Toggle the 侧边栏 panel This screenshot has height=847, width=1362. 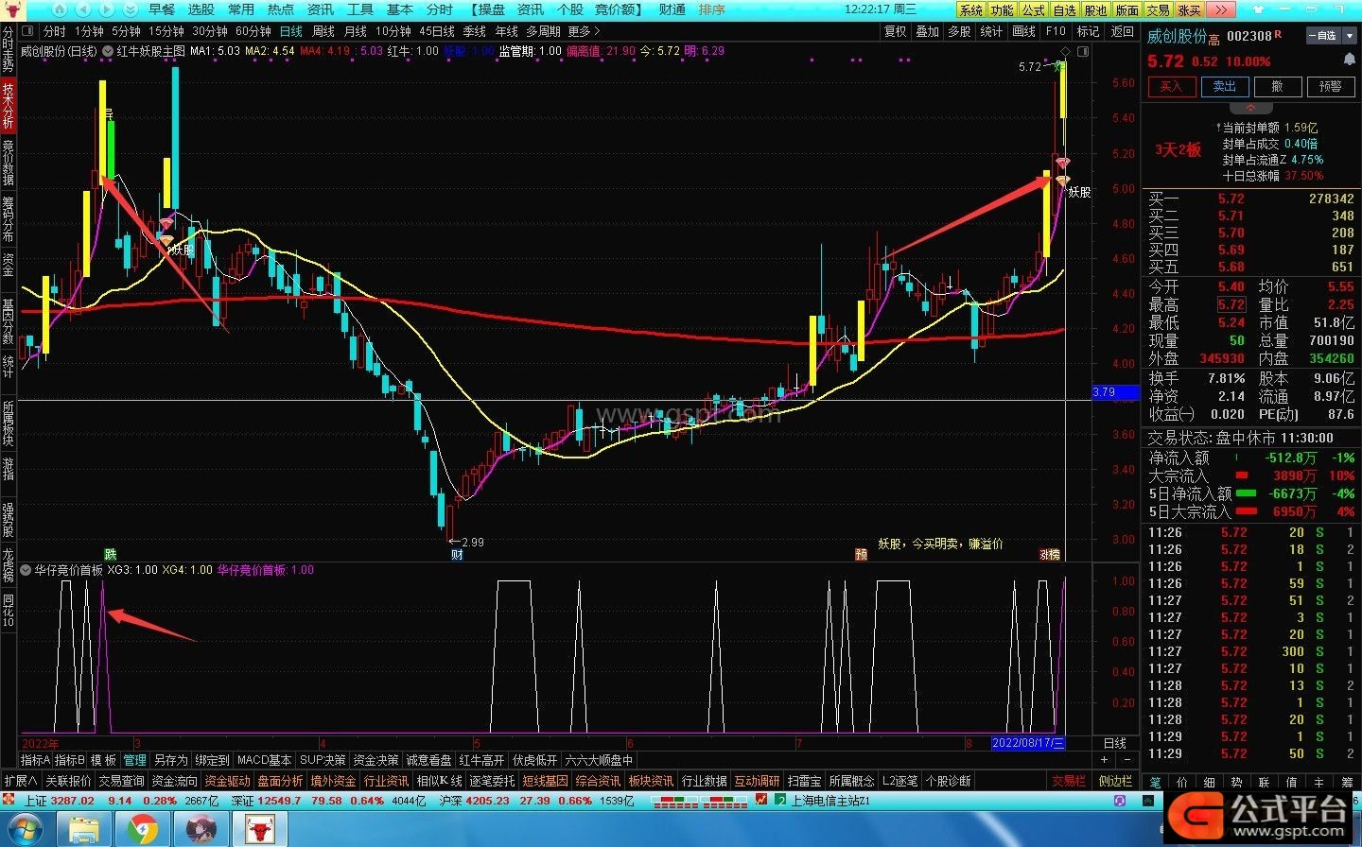pyautogui.click(x=1115, y=781)
